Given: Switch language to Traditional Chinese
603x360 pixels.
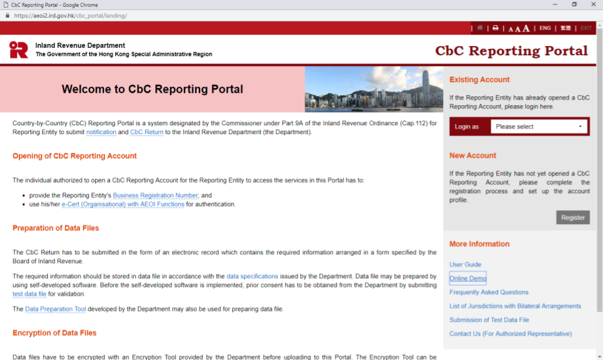Looking at the screenshot, I should pos(565,28).
